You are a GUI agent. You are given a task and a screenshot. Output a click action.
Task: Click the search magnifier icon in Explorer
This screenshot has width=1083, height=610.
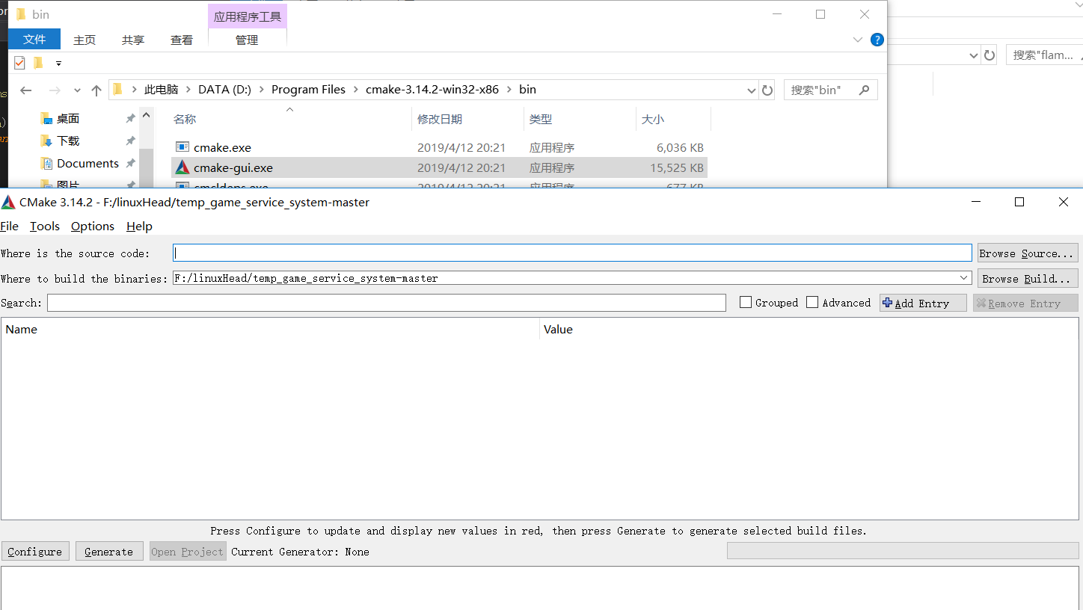(x=865, y=90)
